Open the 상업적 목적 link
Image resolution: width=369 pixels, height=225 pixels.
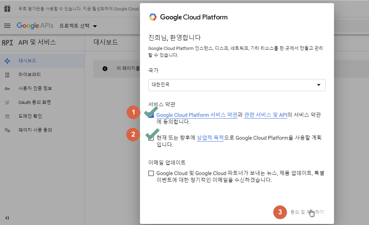coord(210,138)
